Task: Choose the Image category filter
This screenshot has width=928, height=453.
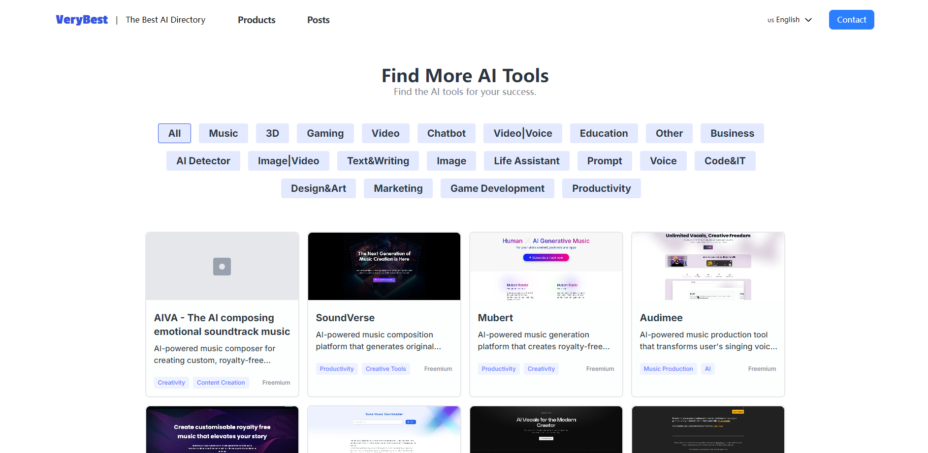Action: (x=451, y=161)
